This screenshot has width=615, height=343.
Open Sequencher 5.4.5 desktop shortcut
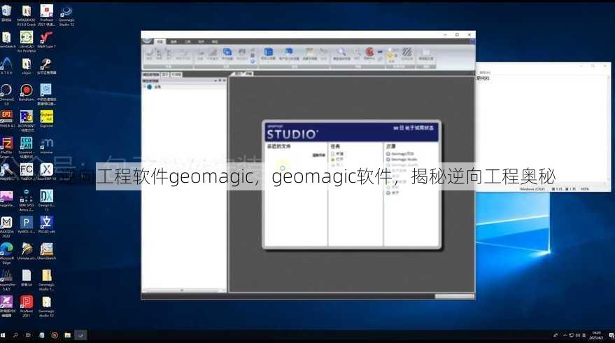[x=6, y=280]
